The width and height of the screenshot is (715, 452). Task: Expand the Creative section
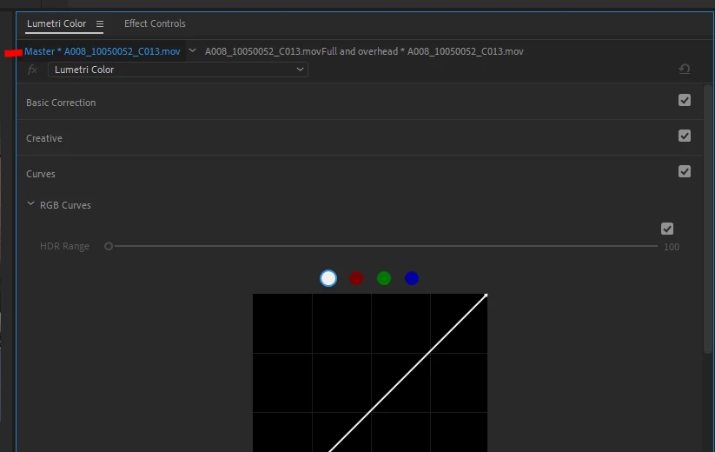tap(44, 138)
